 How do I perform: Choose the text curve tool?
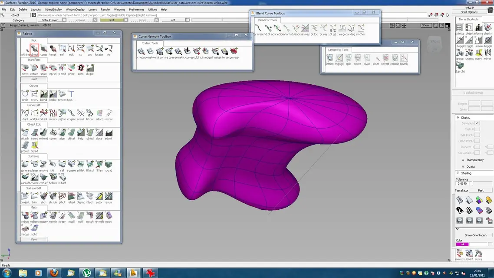tap(72, 95)
